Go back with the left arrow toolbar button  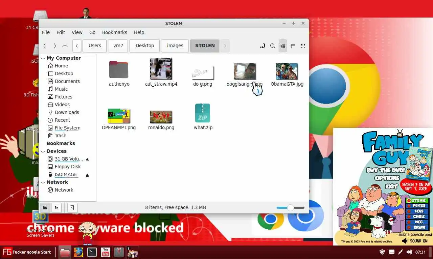pos(45,46)
